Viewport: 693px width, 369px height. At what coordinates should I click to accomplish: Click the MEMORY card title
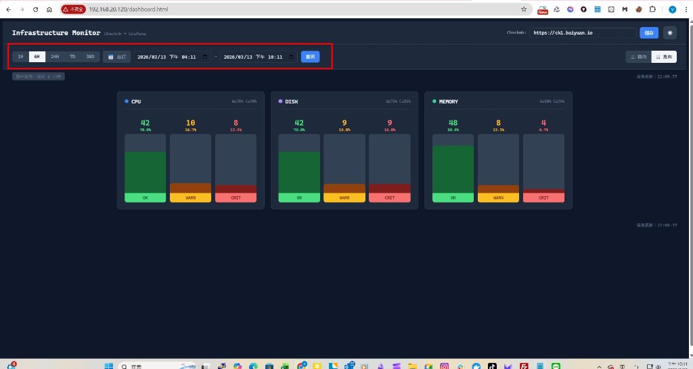coord(448,101)
